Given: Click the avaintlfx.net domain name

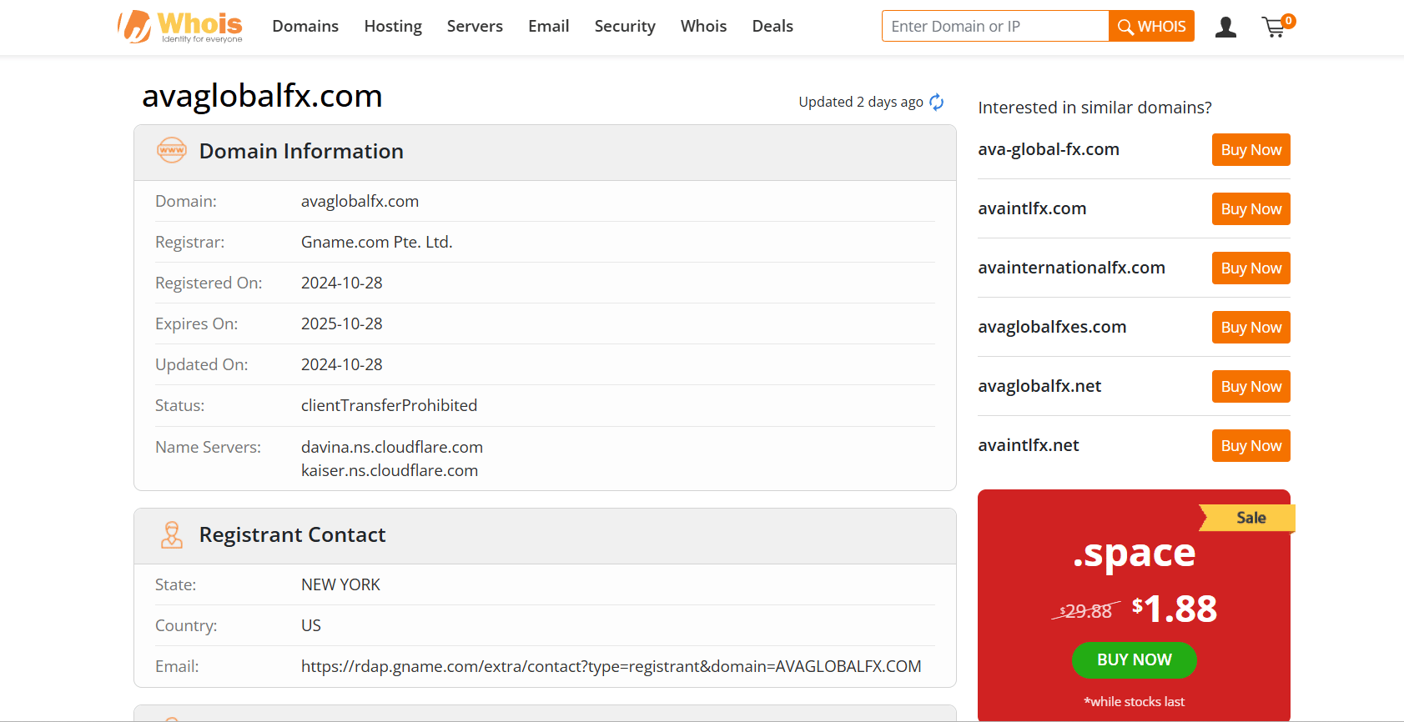Looking at the screenshot, I should pos(1029,445).
